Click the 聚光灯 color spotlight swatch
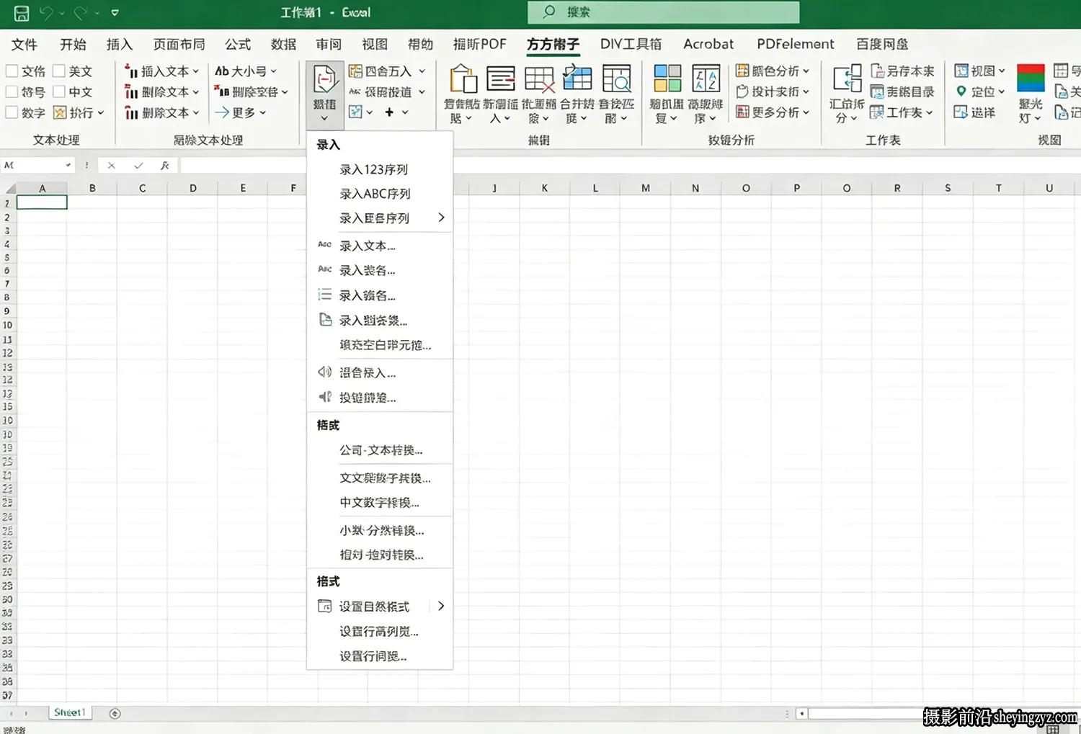This screenshot has height=734, width=1081. click(x=1031, y=79)
